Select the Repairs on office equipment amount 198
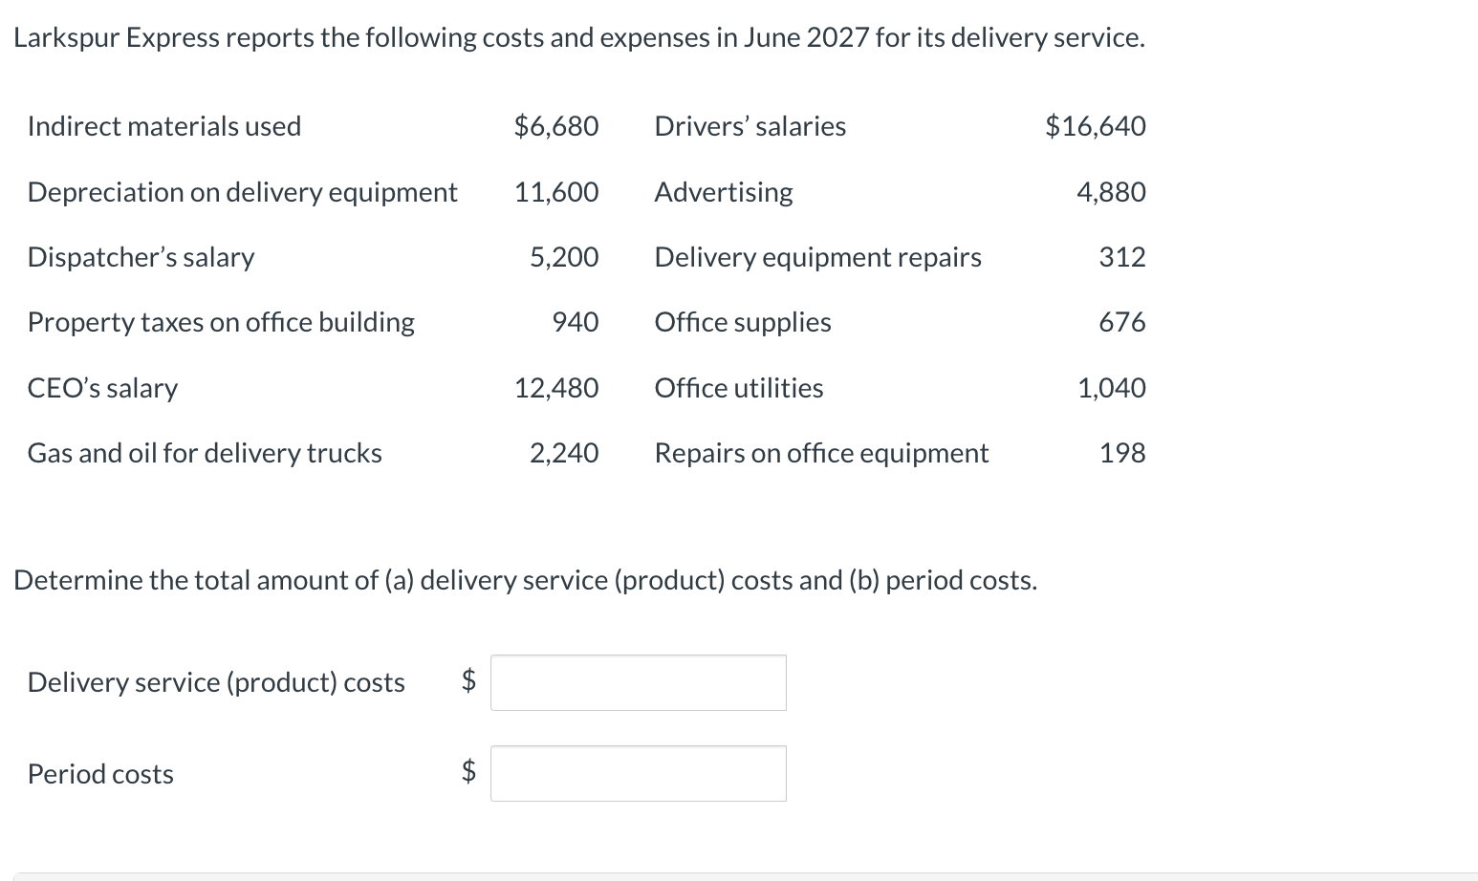This screenshot has width=1478, height=881. pos(1121,452)
